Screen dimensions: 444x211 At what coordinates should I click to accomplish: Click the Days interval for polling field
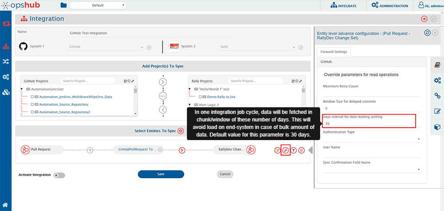tap(369, 124)
